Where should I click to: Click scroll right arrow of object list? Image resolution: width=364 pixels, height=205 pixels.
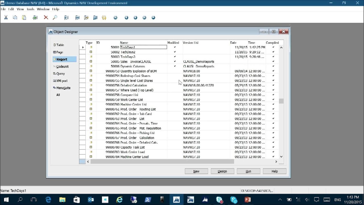[276, 162]
